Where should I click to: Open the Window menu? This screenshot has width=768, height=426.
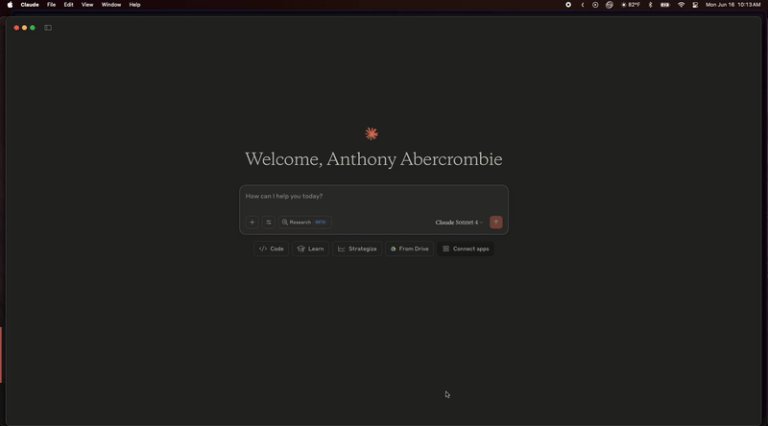111,5
